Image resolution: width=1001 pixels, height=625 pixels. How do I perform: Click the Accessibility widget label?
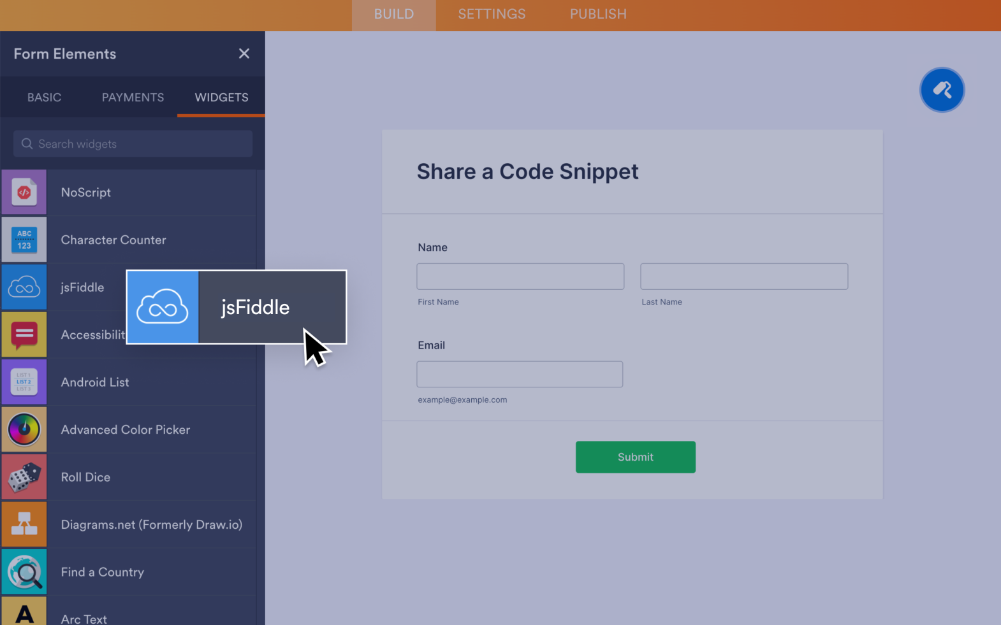pyautogui.click(x=93, y=335)
